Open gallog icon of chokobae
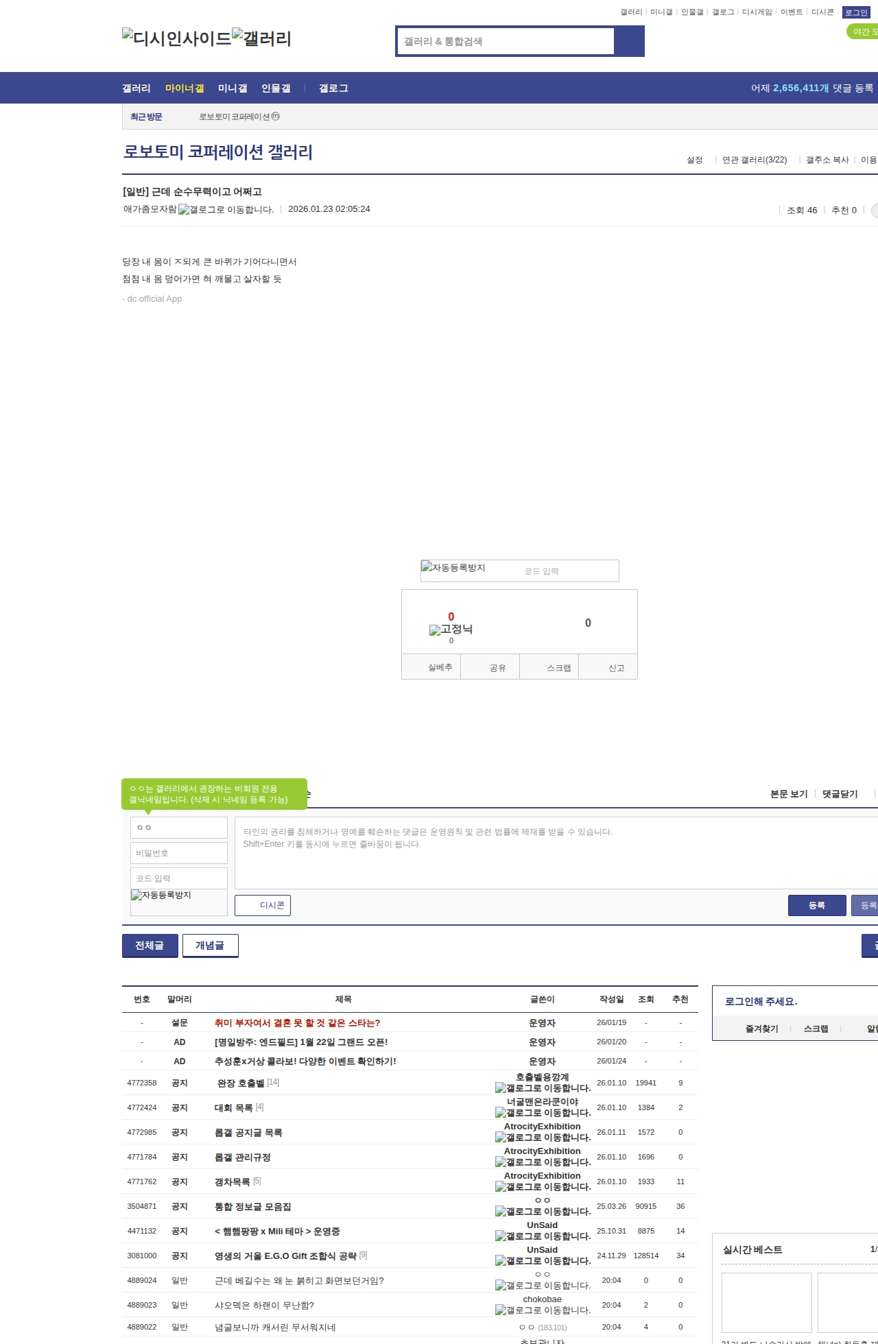 coord(543,1310)
